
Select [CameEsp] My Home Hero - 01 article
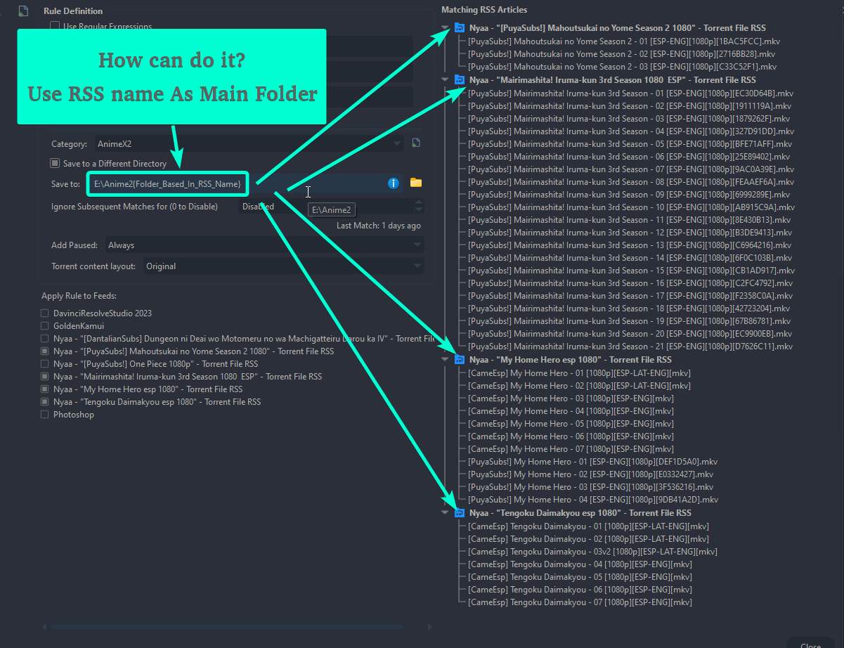pos(579,373)
